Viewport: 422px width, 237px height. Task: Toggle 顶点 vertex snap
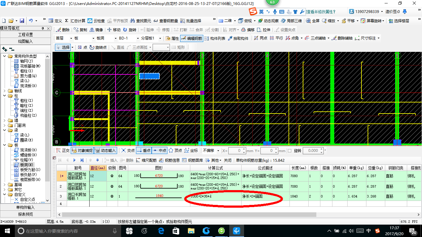175,151
